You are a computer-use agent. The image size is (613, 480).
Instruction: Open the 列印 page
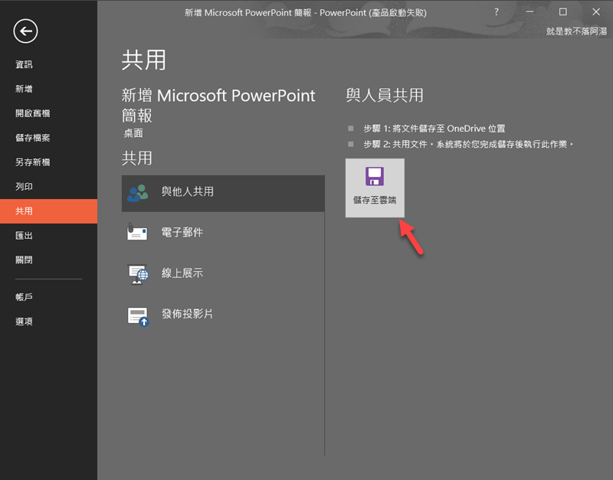(x=25, y=187)
